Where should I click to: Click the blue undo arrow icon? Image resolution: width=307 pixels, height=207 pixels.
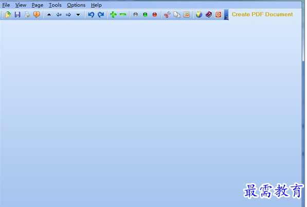[x=91, y=15]
